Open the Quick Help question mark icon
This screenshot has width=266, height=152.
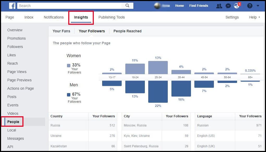[249, 5]
